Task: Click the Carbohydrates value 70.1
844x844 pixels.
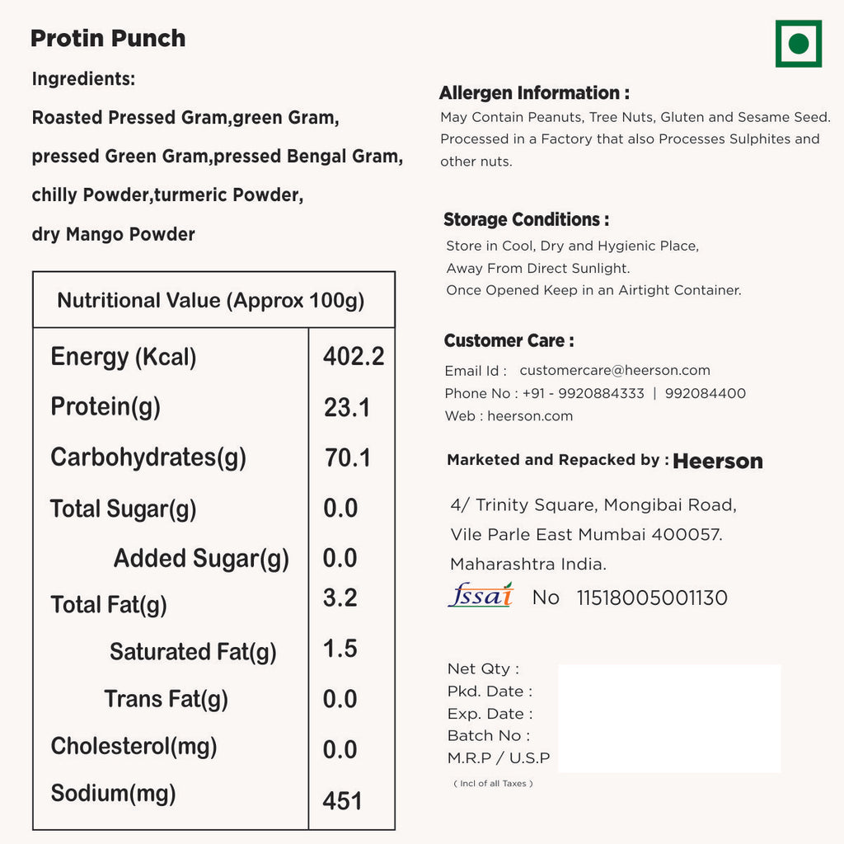Action: coord(348,457)
